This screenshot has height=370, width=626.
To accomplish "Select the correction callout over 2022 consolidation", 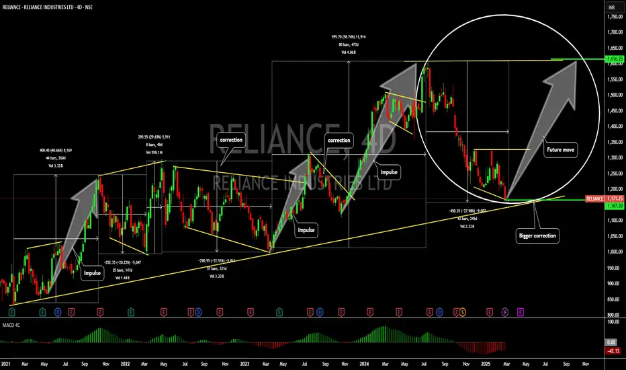I will [x=231, y=140].
